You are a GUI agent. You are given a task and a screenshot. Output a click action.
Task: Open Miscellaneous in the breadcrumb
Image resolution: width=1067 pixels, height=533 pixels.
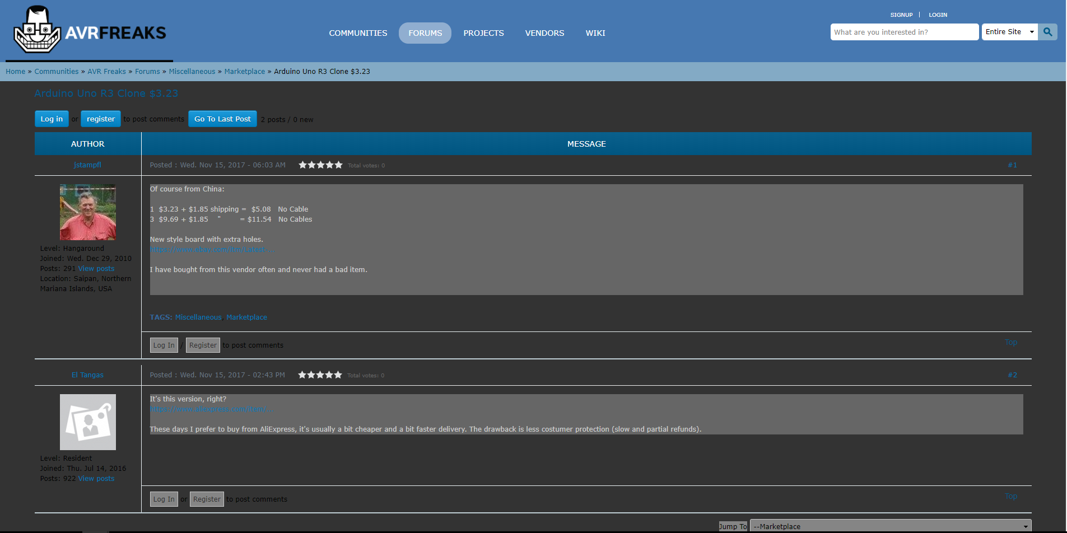[192, 72]
